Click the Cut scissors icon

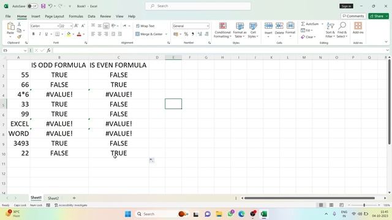pos(19,24)
